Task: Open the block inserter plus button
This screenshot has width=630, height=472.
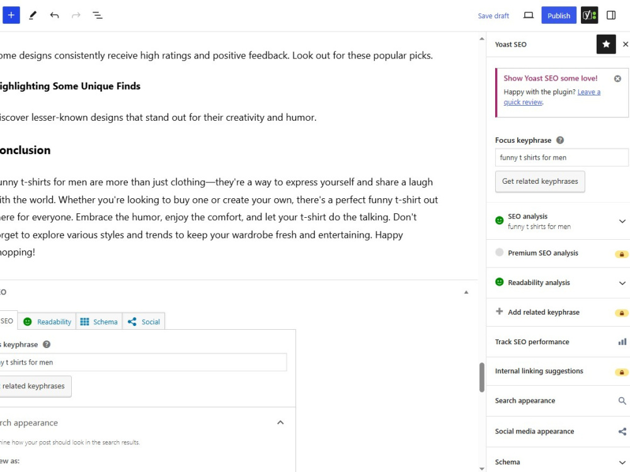Action: [11, 15]
